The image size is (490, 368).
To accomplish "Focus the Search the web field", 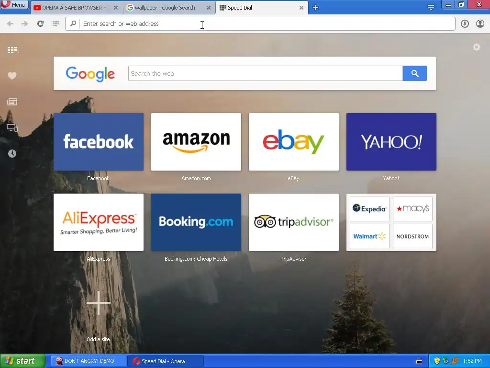I will pos(265,73).
